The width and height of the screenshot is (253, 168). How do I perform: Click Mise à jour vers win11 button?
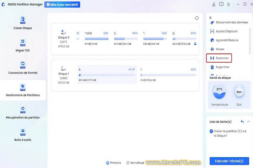[x=62, y=5]
